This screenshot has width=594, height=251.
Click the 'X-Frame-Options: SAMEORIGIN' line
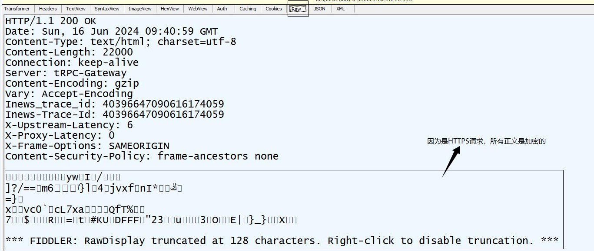click(x=87, y=146)
